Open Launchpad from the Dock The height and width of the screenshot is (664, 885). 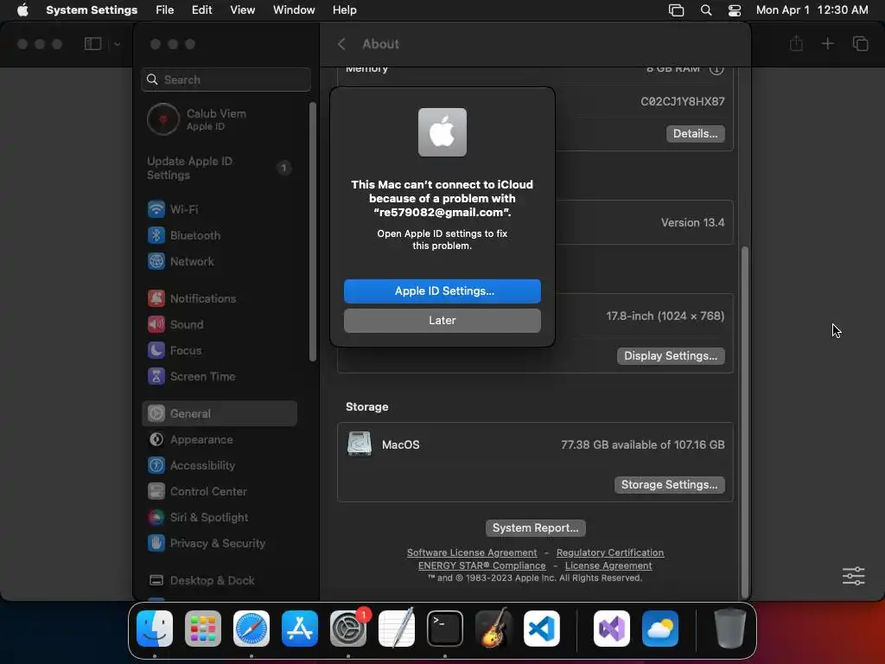pos(203,629)
